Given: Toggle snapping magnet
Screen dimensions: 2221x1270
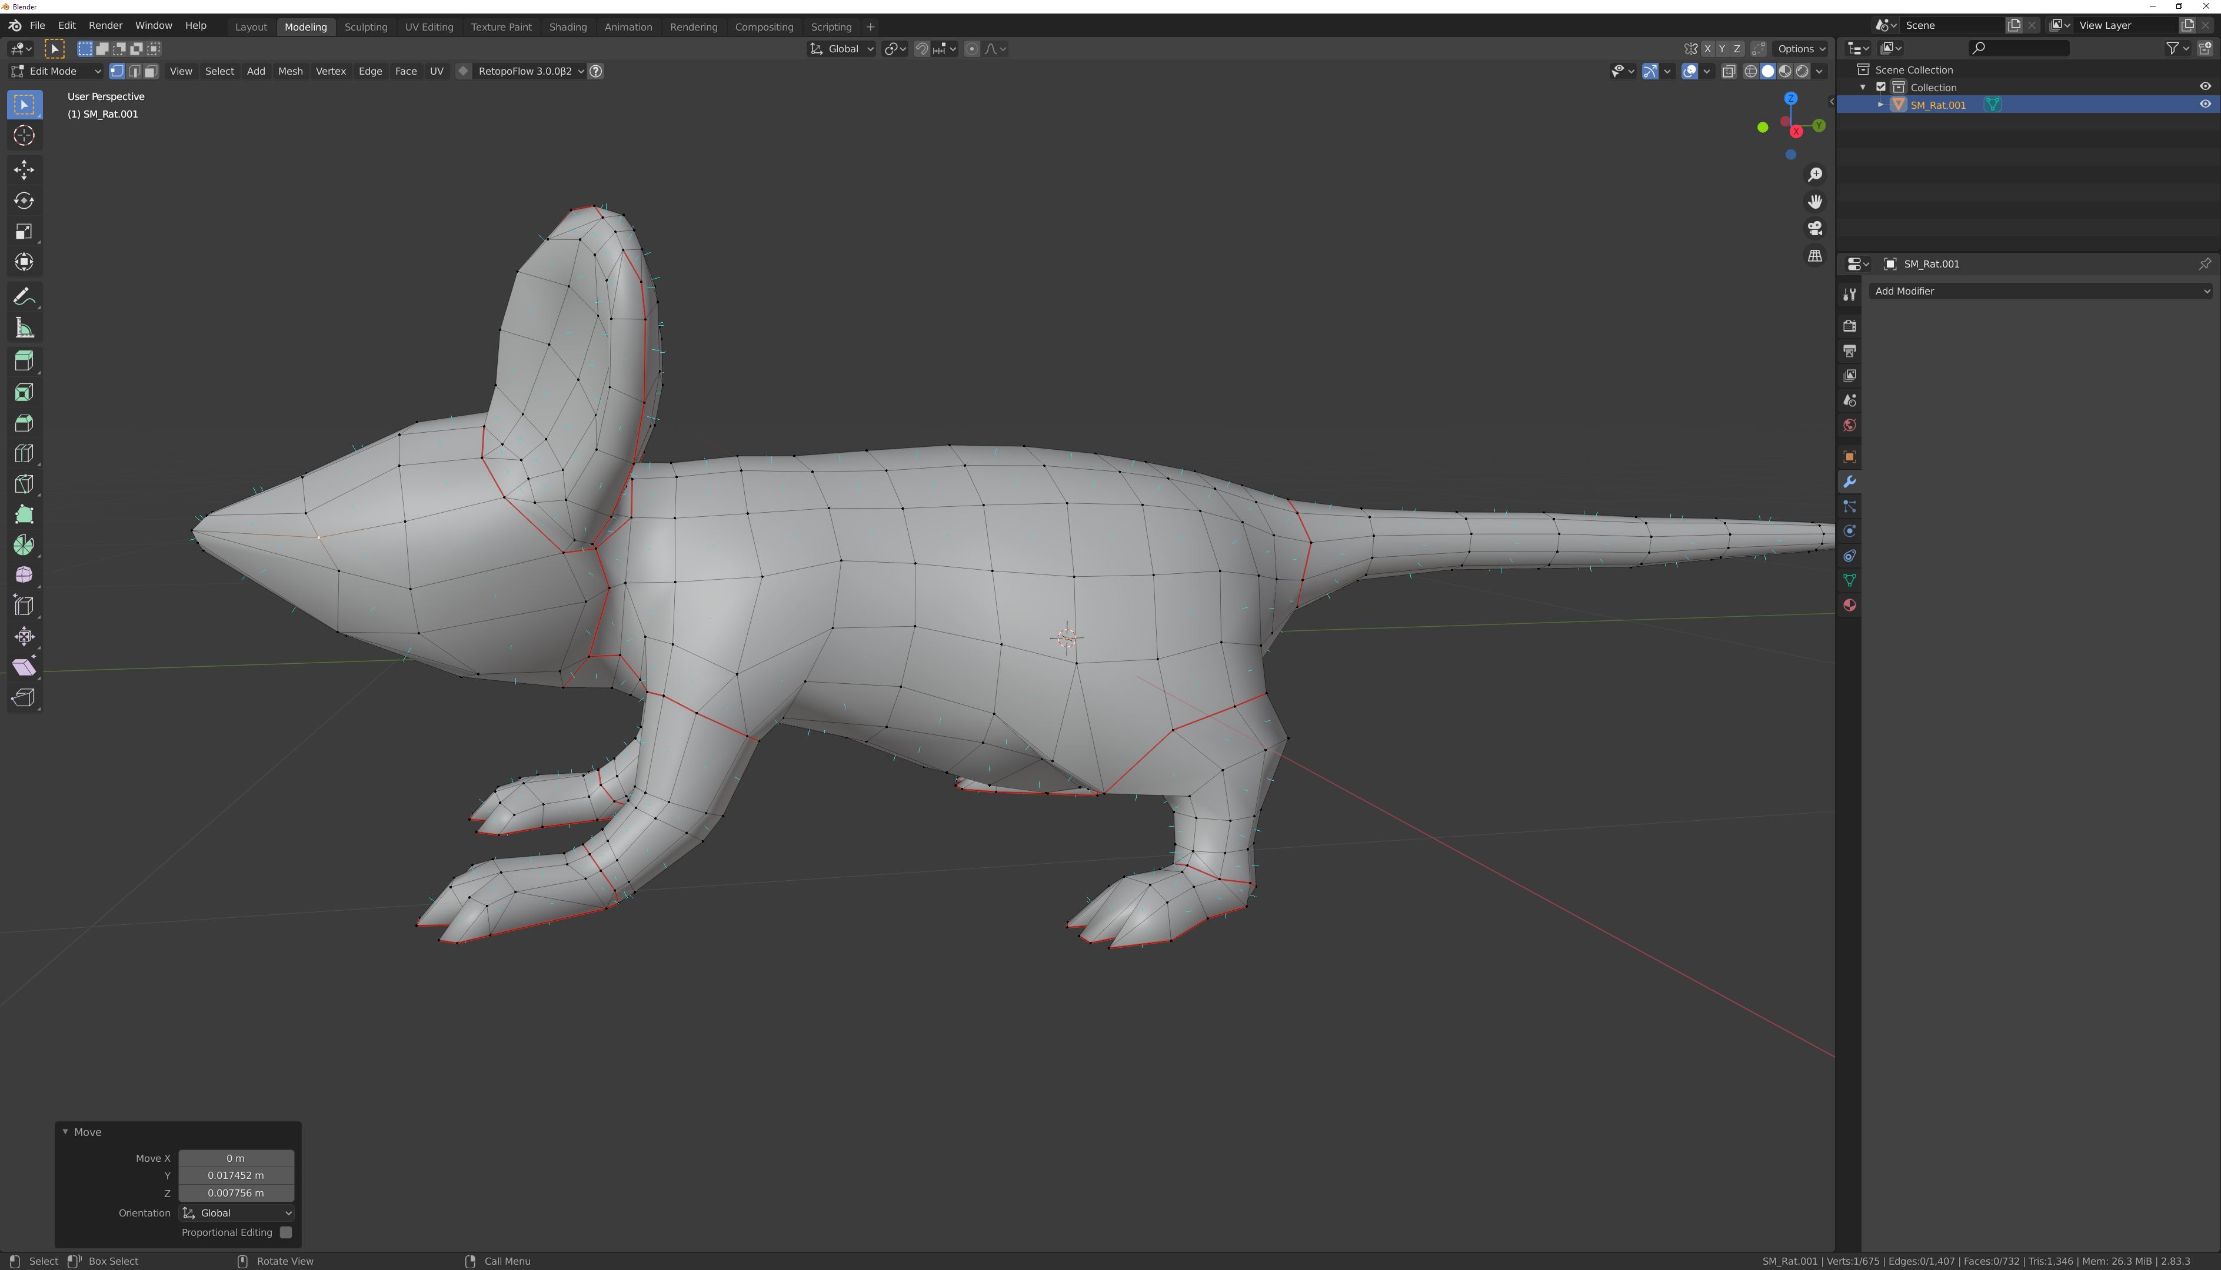Looking at the screenshot, I should point(921,49).
